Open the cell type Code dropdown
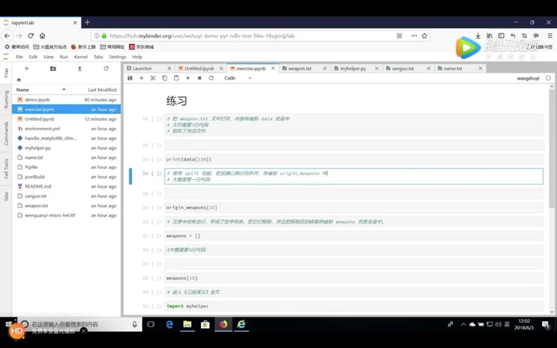The width and height of the screenshot is (557, 348). (238, 78)
